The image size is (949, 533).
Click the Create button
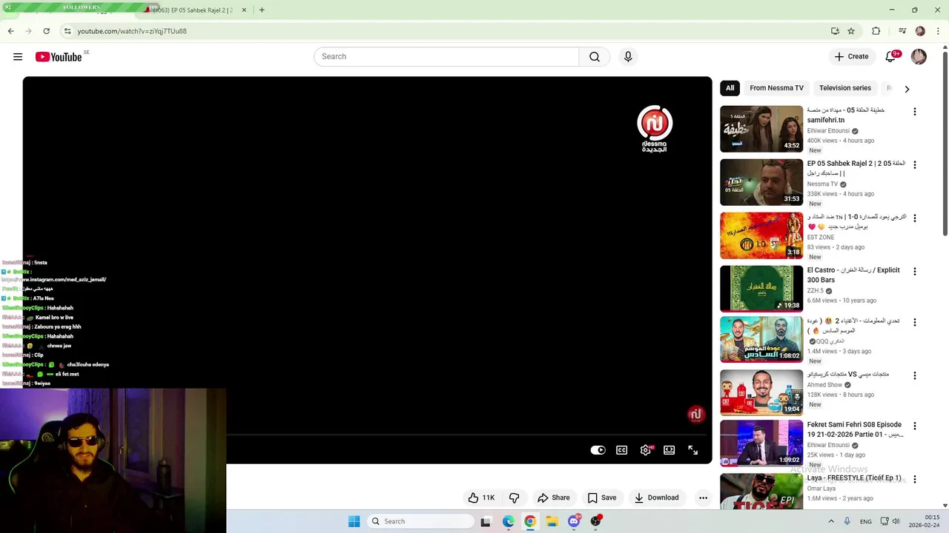[851, 57]
